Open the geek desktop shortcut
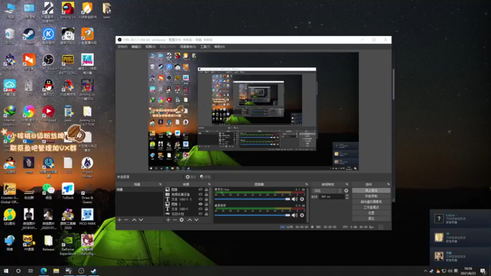This screenshot has height=276, width=491. click(68, 114)
